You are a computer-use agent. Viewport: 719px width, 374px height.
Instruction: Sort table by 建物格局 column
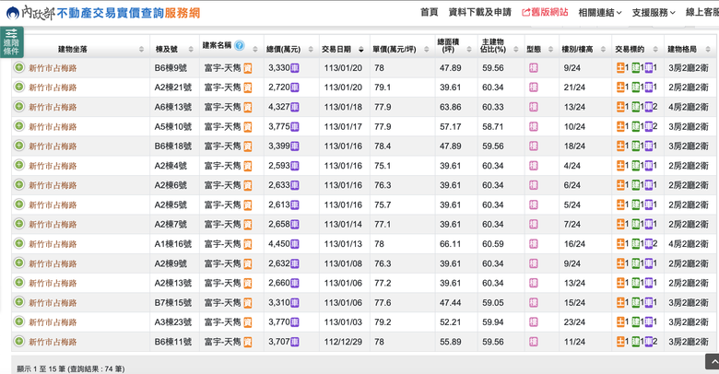(708, 49)
